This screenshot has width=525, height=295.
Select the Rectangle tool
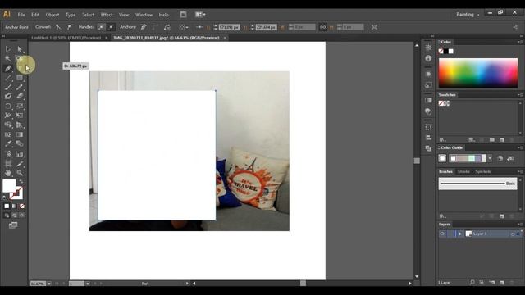20,78
